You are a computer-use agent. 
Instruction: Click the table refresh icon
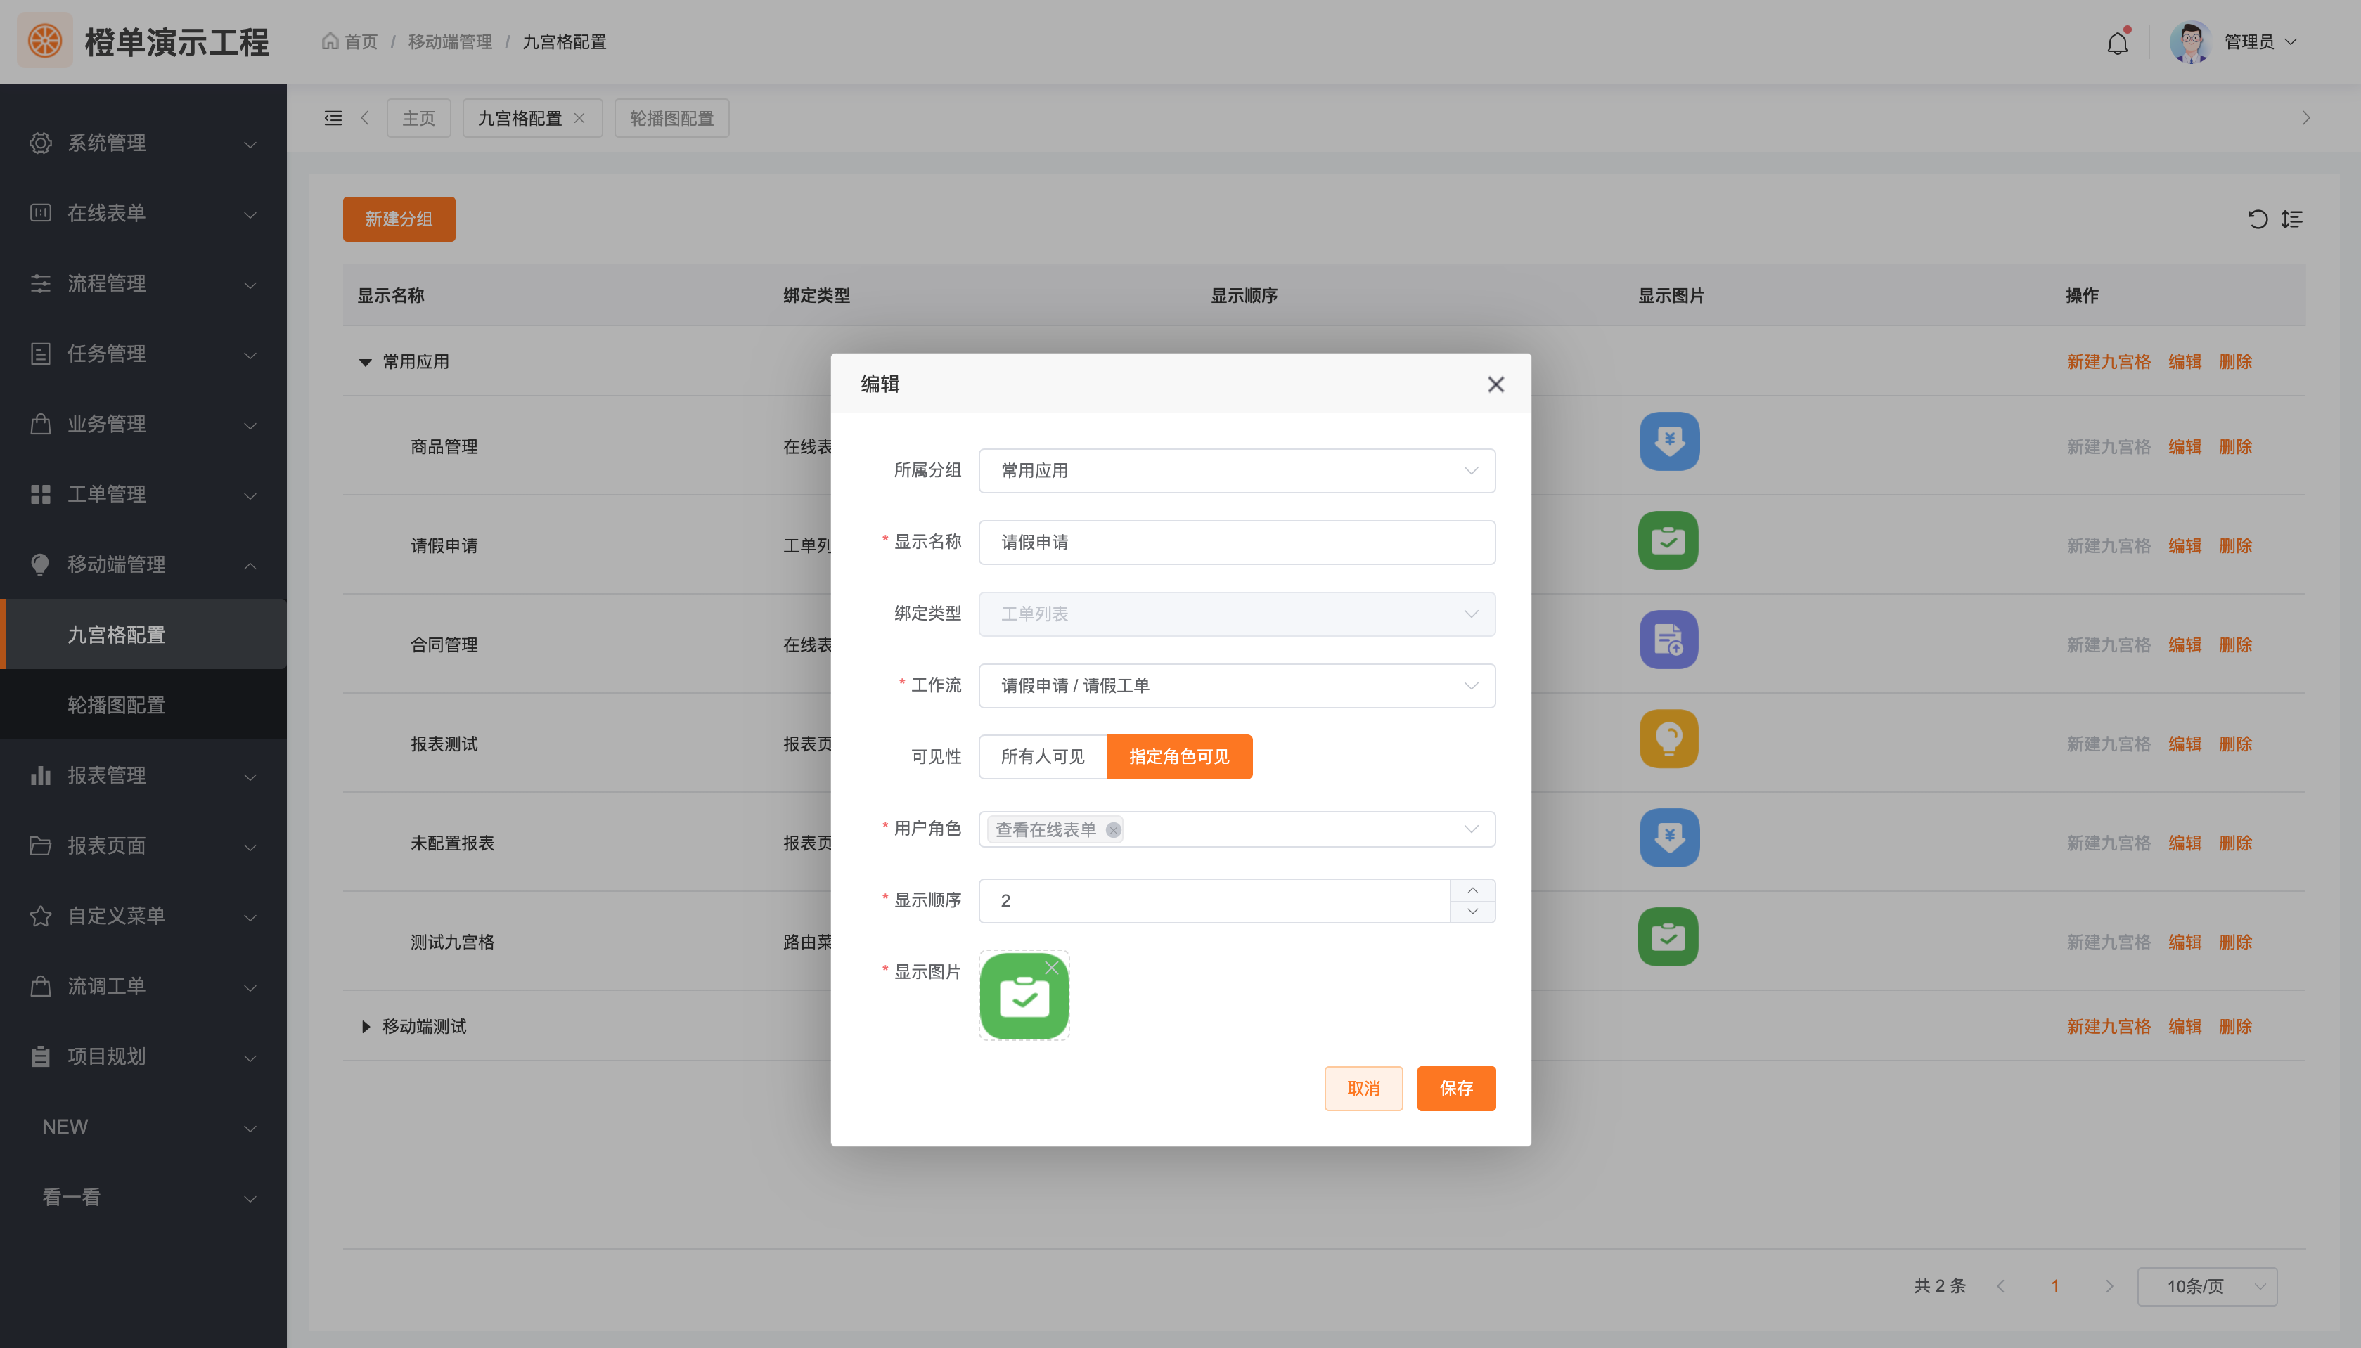[x=2258, y=219]
